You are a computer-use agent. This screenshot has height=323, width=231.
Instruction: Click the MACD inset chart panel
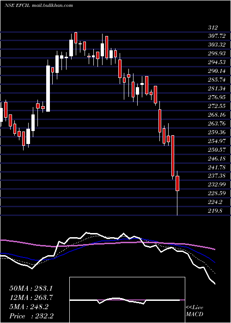coord(127,300)
